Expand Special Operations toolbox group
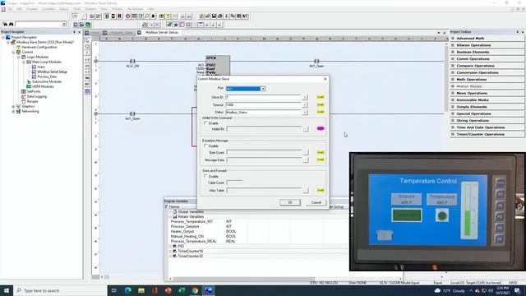This screenshot has width=526, height=296. tap(453, 113)
